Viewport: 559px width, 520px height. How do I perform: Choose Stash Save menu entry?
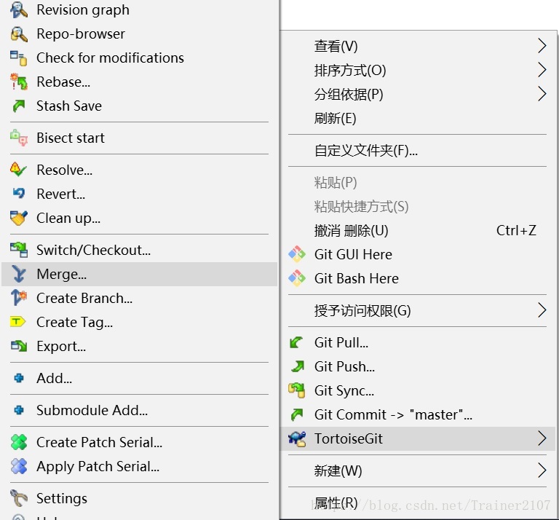coord(140,106)
